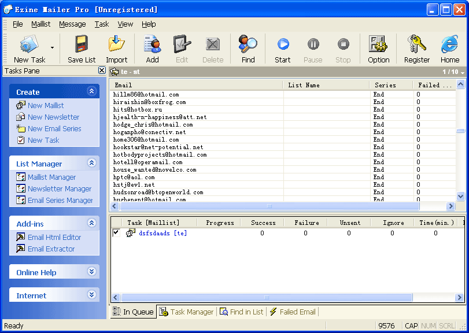Close the Tasks Pane

[x=102, y=71]
